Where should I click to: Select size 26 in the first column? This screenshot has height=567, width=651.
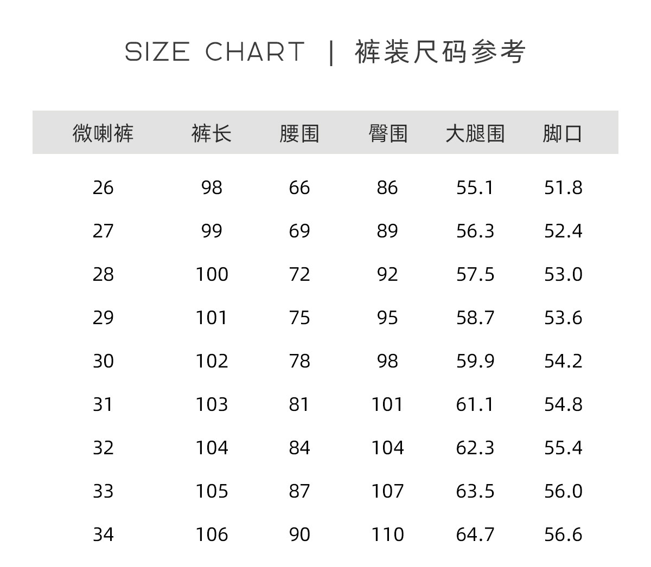coord(103,188)
